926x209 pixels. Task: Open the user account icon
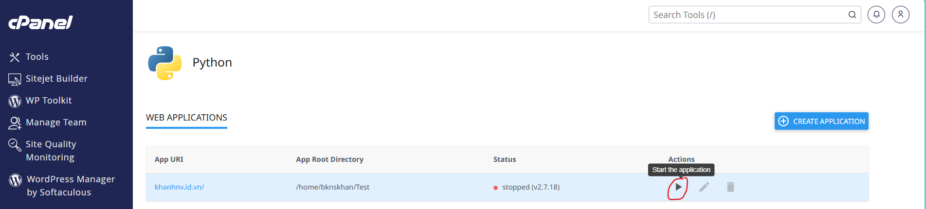click(901, 15)
